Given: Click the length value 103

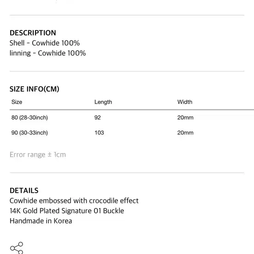Looking at the screenshot, I should pyautogui.click(x=99, y=133).
